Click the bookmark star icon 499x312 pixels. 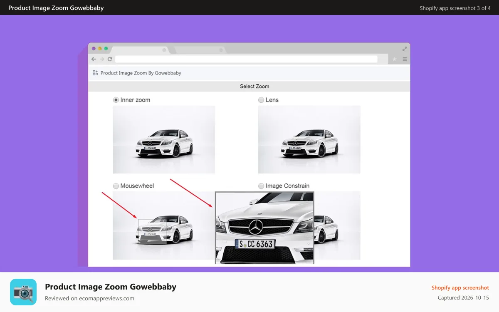394,59
